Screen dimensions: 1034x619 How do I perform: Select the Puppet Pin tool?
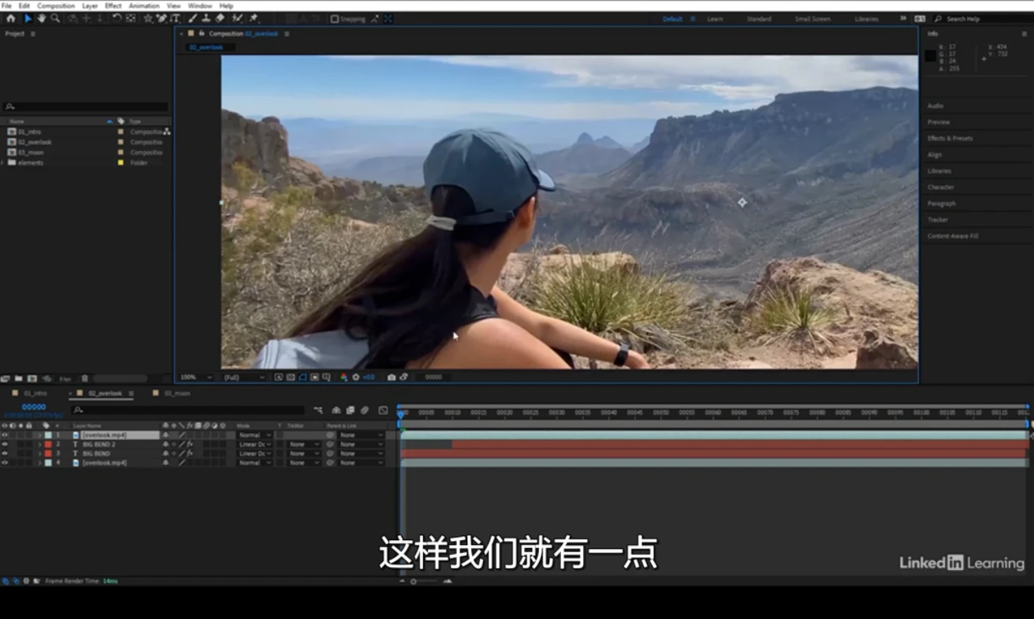tap(254, 18)
